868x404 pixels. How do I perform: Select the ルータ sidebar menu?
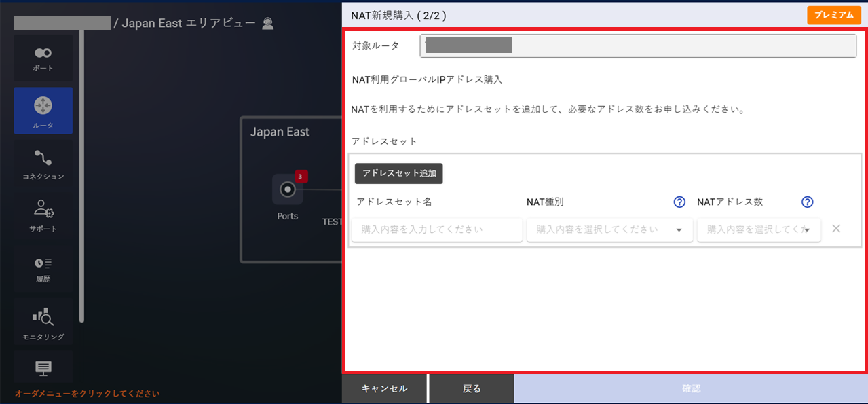tap(43, 110)
